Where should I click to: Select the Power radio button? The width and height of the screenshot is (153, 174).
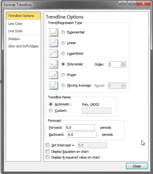(x=63, y=75)
